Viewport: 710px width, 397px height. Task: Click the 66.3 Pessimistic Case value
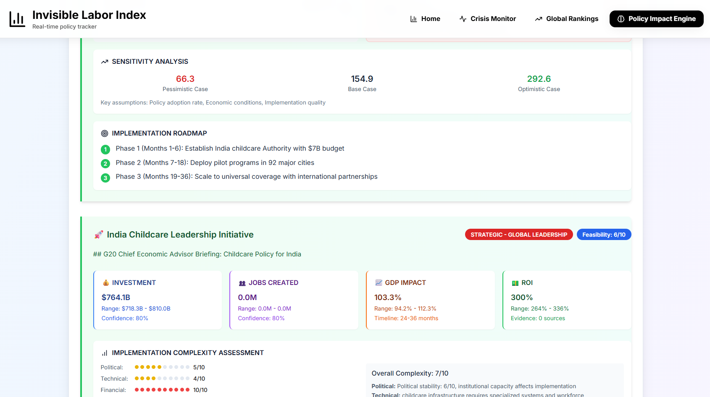[x=185, y=79]
